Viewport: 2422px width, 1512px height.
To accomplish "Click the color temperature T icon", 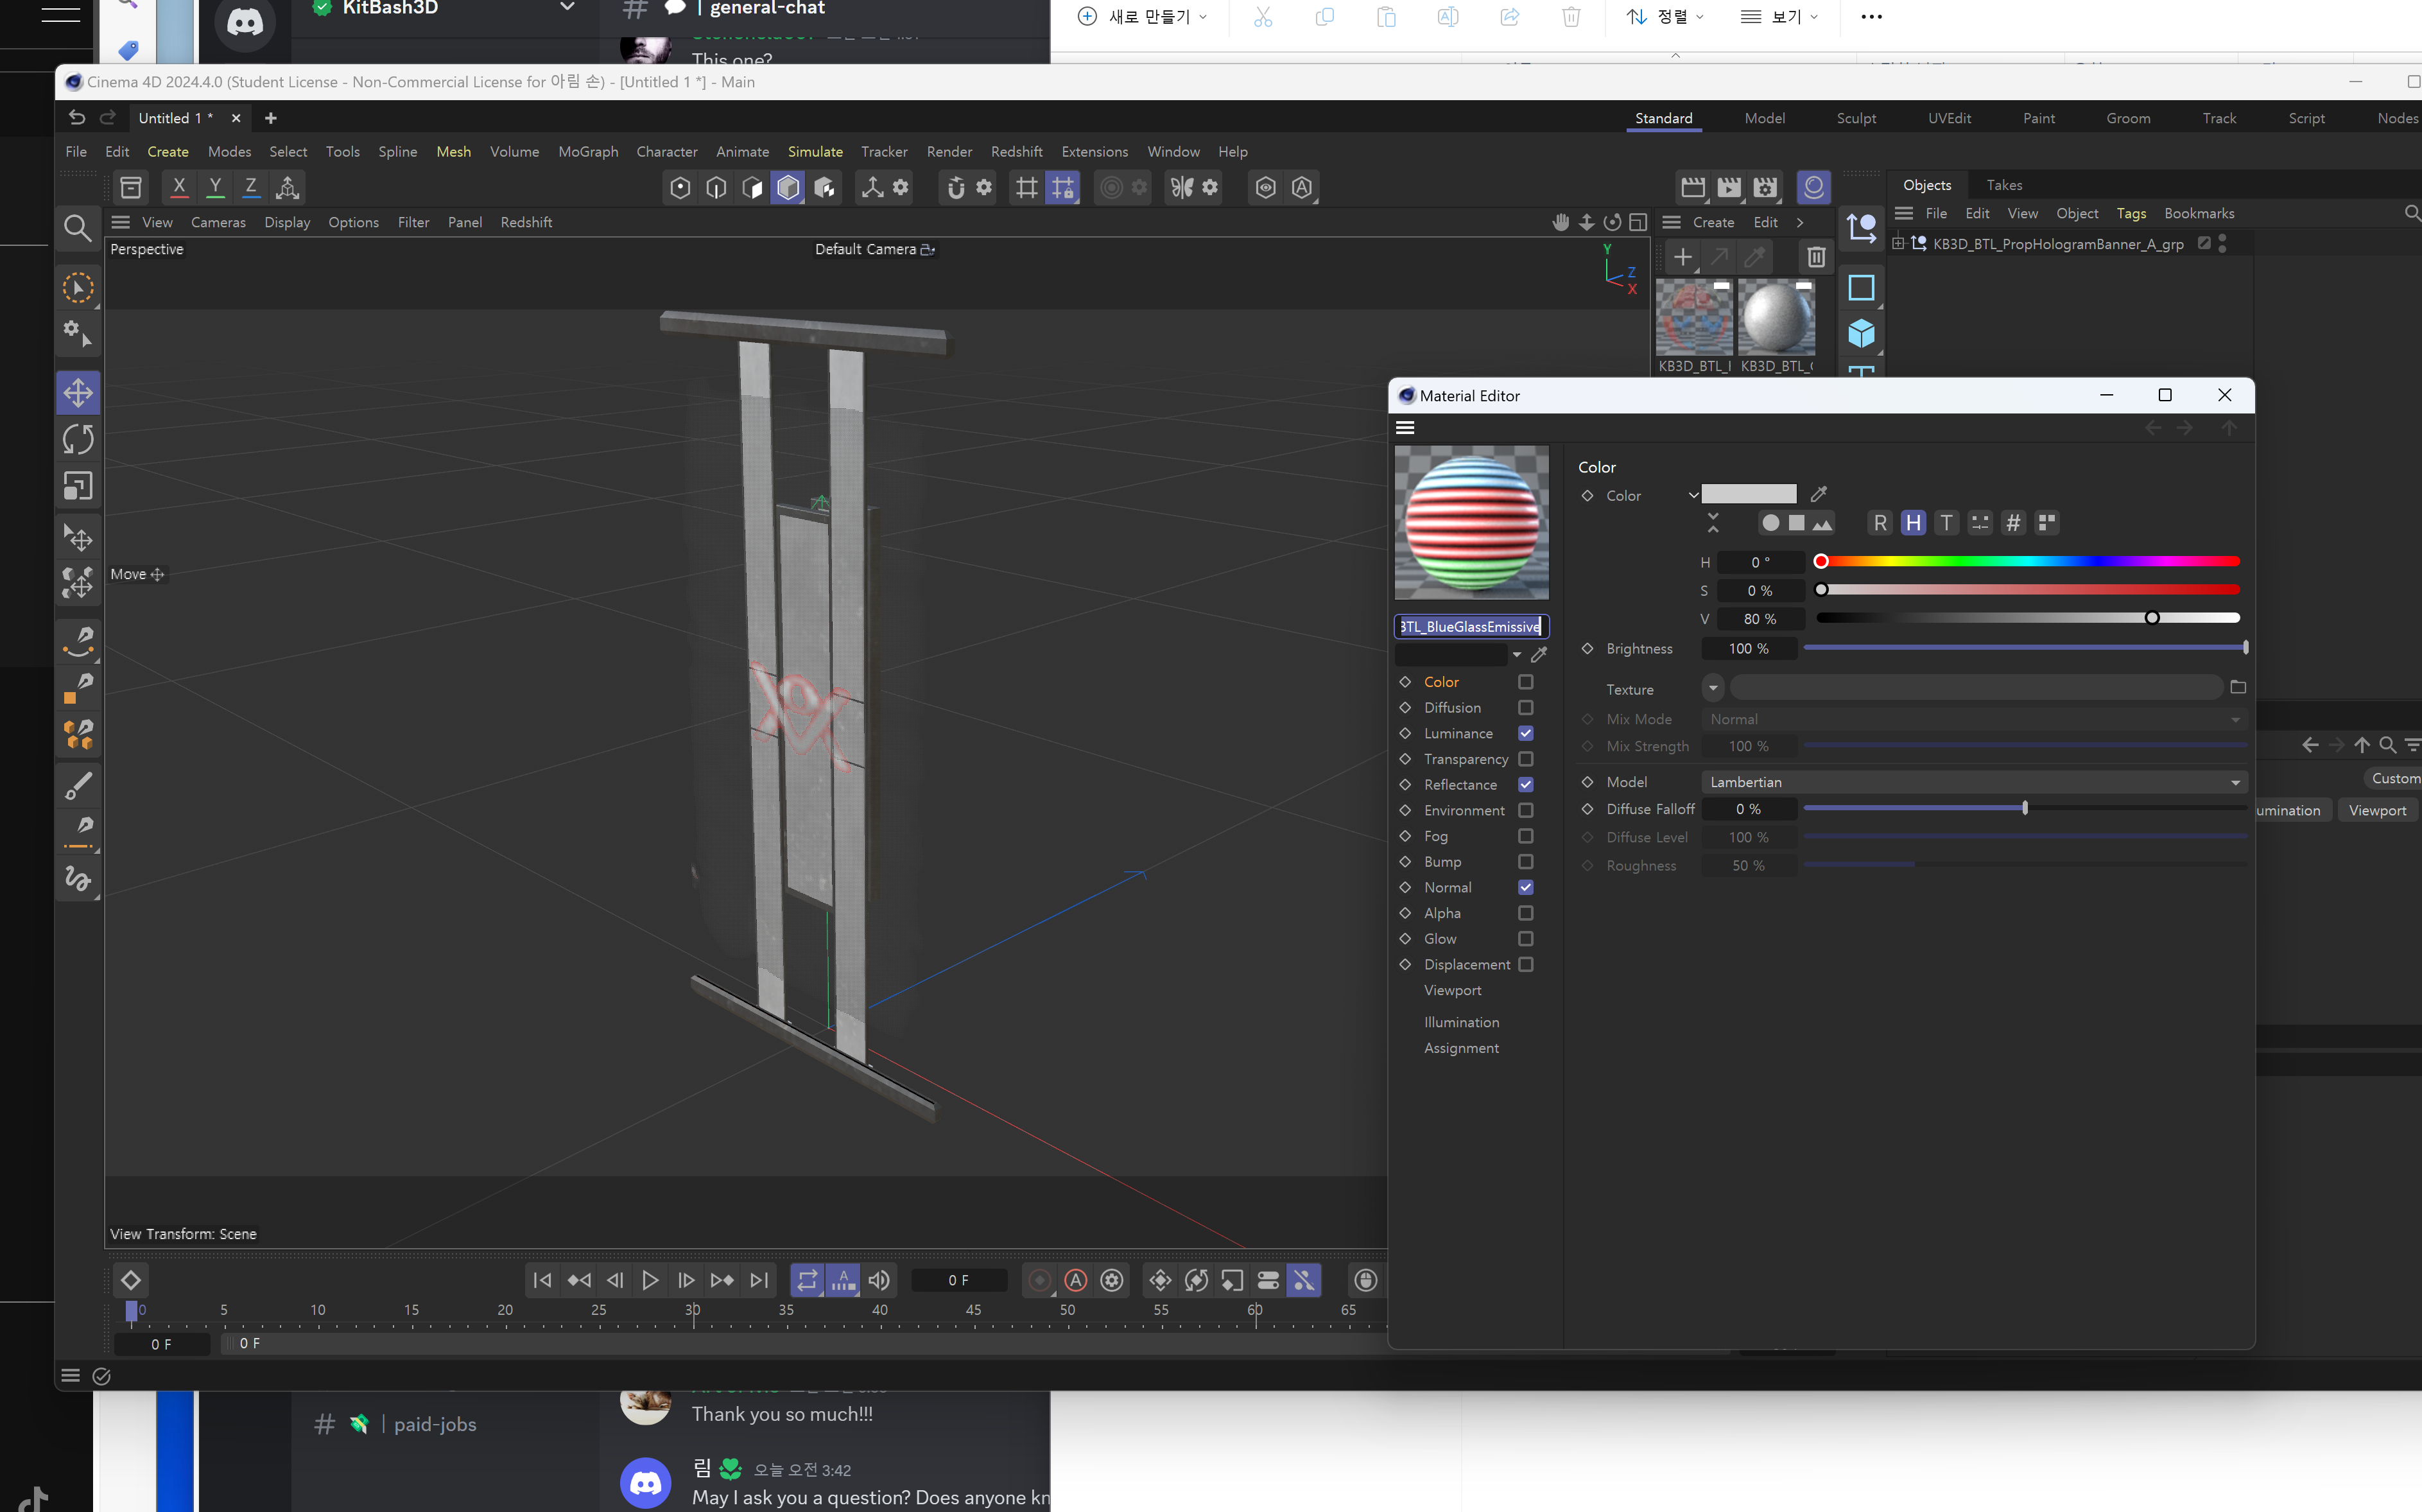I will pos(1946,523).
